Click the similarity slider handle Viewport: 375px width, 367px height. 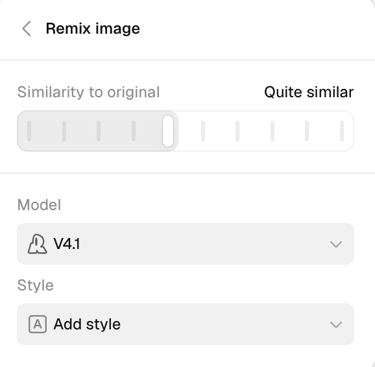pyautogui.click(x=168, y=131)
